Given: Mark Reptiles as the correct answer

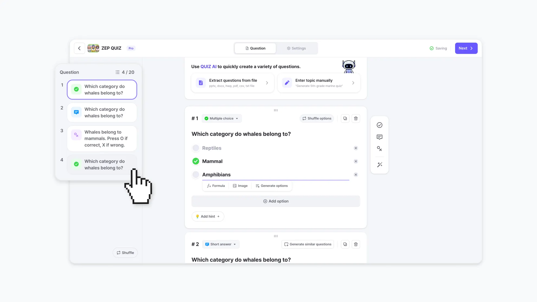Looking at the screenshot, I should pyautogui.click(x=196, y=148).
